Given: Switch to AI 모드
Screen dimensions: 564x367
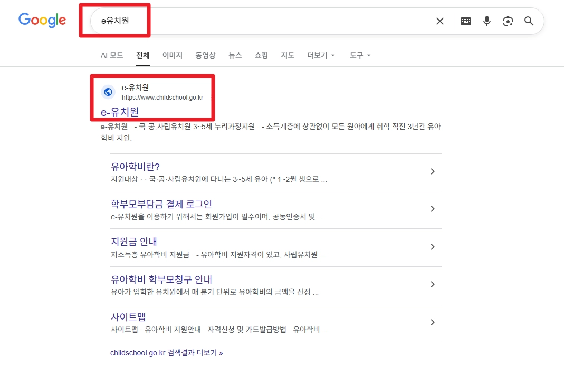Looking at the screenshot, I should click(x=112, y=55).
